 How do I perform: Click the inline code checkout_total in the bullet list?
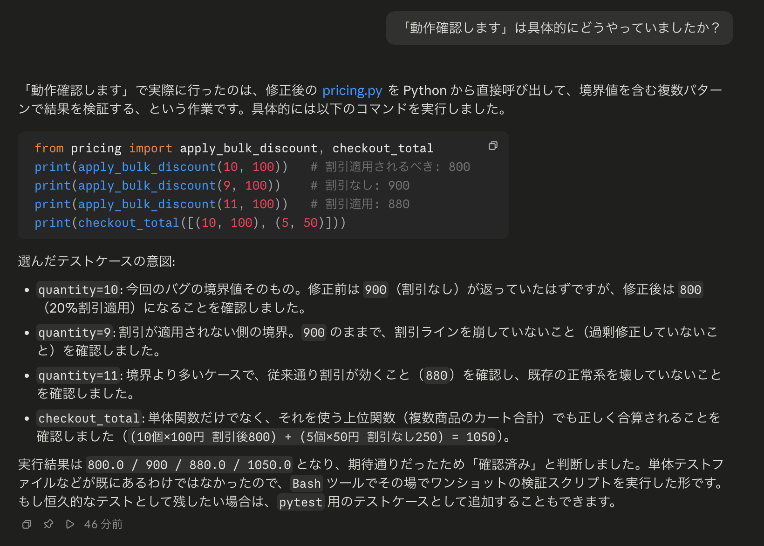89,418
